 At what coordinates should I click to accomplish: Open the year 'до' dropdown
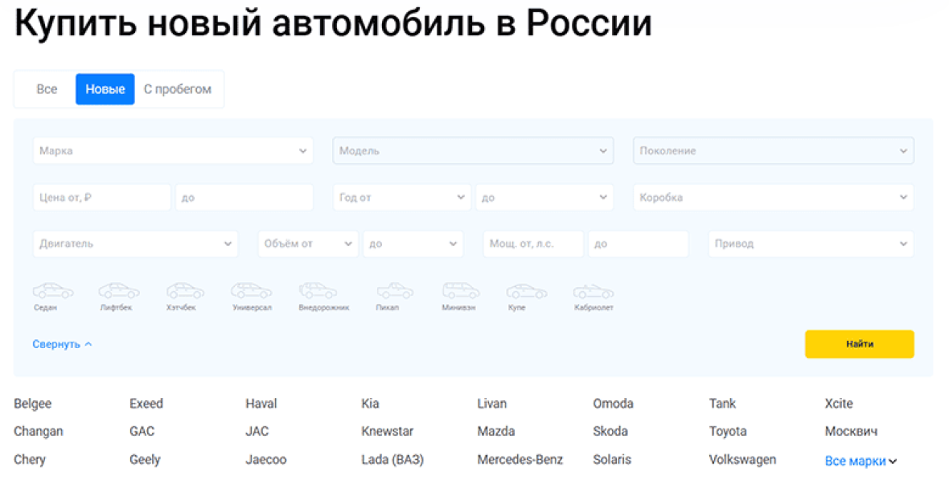(544, 197)
